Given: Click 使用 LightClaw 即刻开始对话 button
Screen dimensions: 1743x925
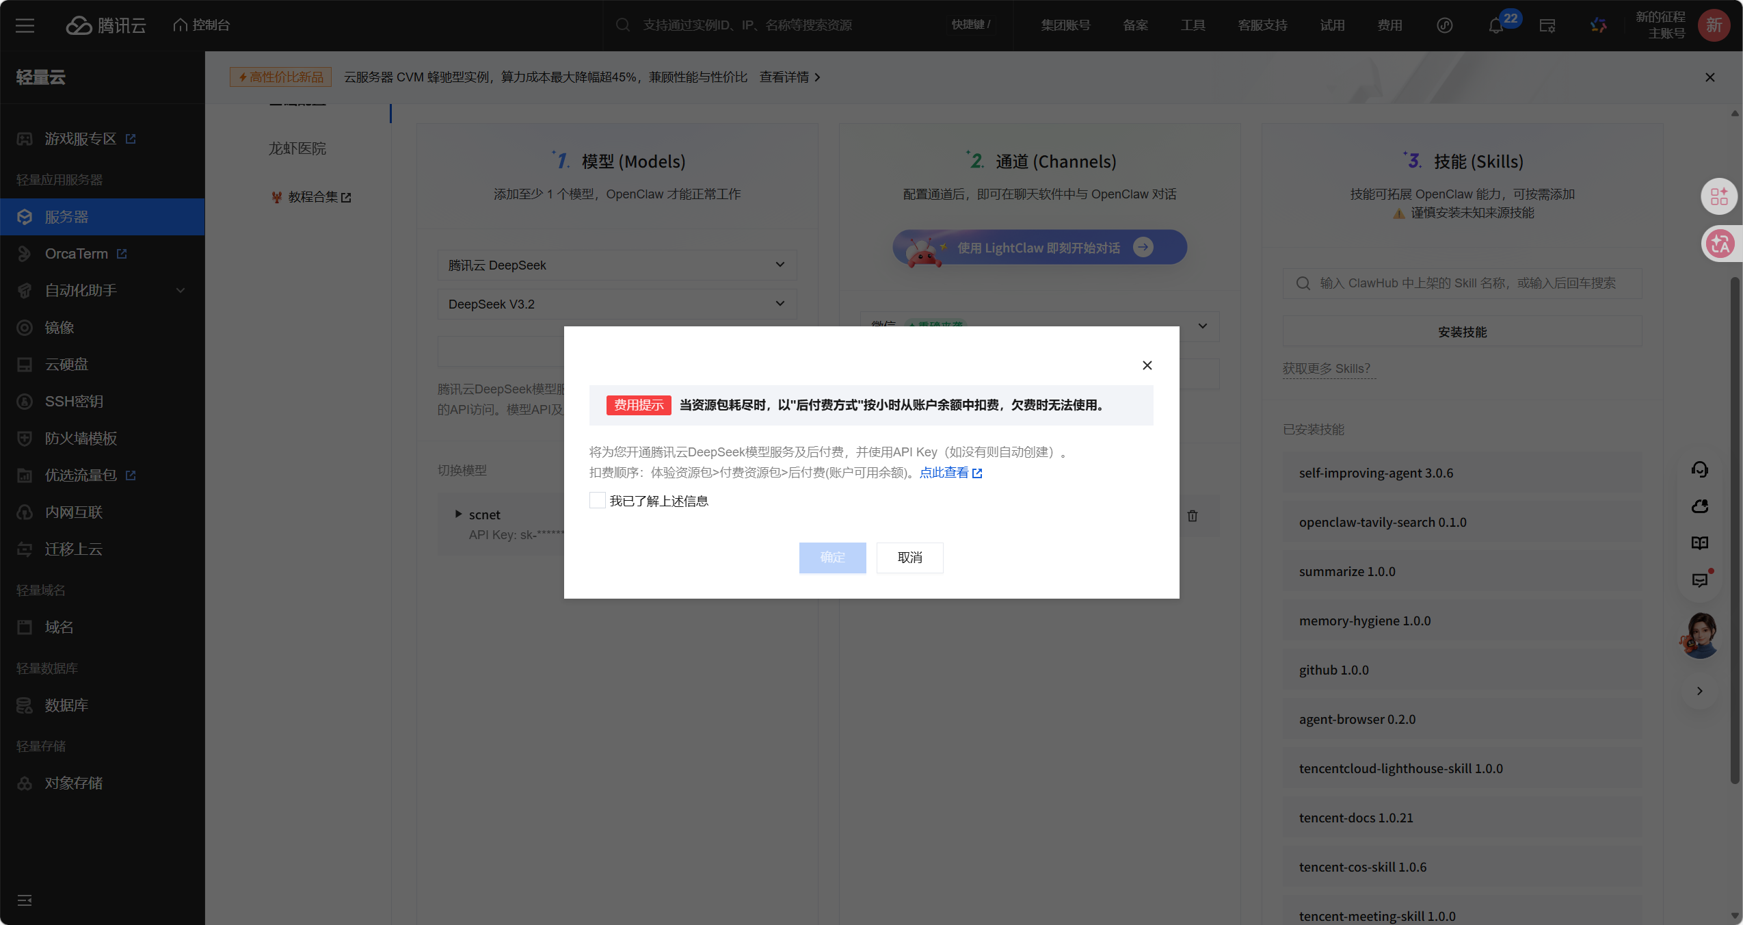Looking at the screenshot, I should (x=1039, y=247).
